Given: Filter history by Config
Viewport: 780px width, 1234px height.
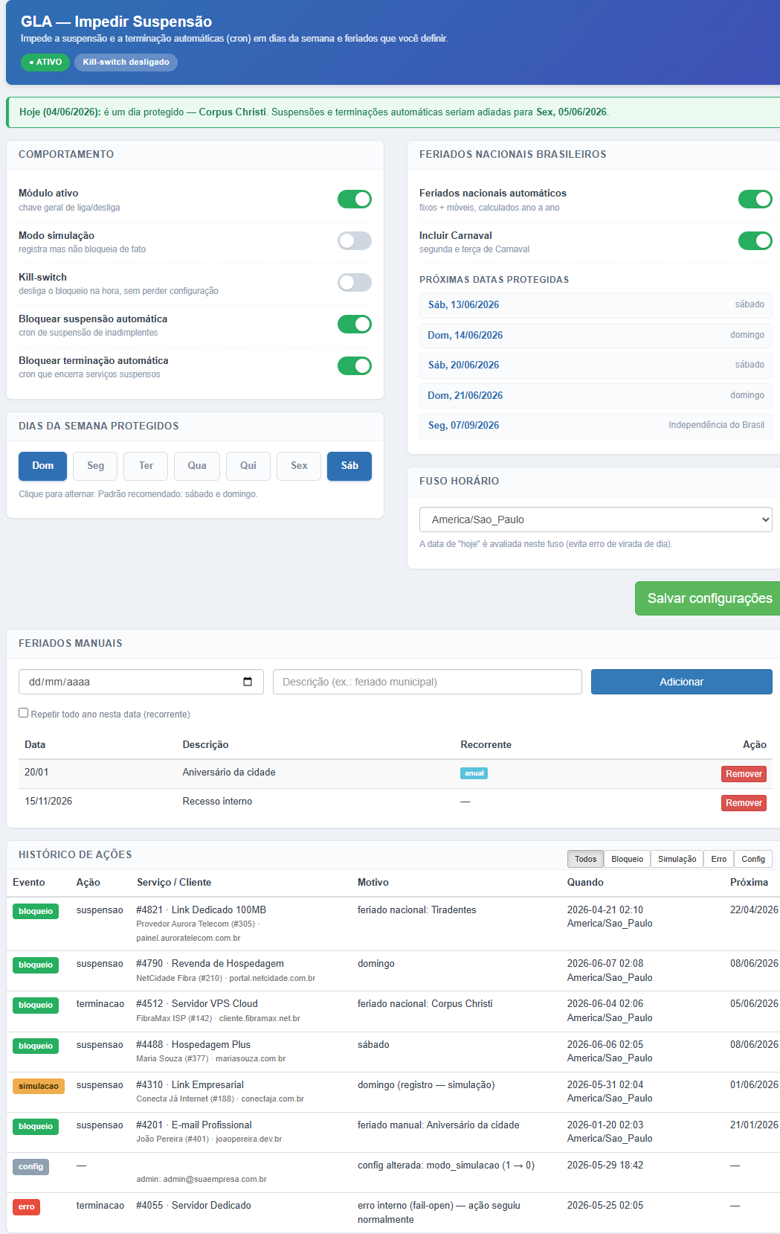Looking at the screenshot, I should tap(753, 859).
